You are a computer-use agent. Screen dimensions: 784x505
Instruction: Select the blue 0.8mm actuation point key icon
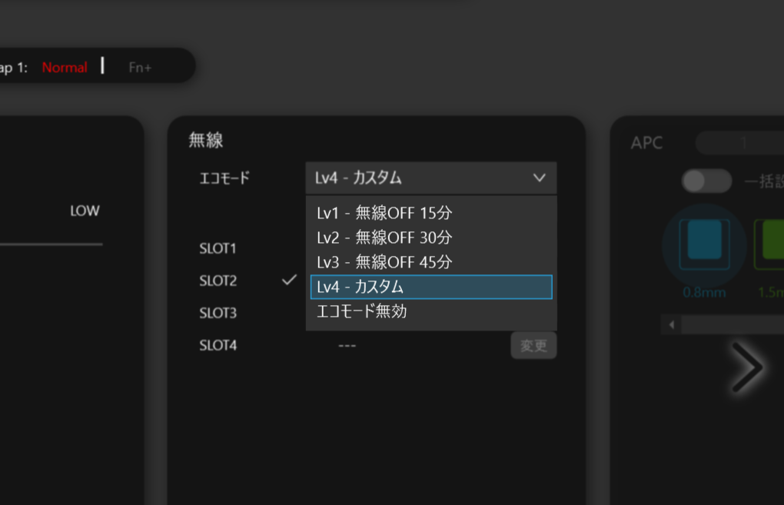[x=705, y=244]
